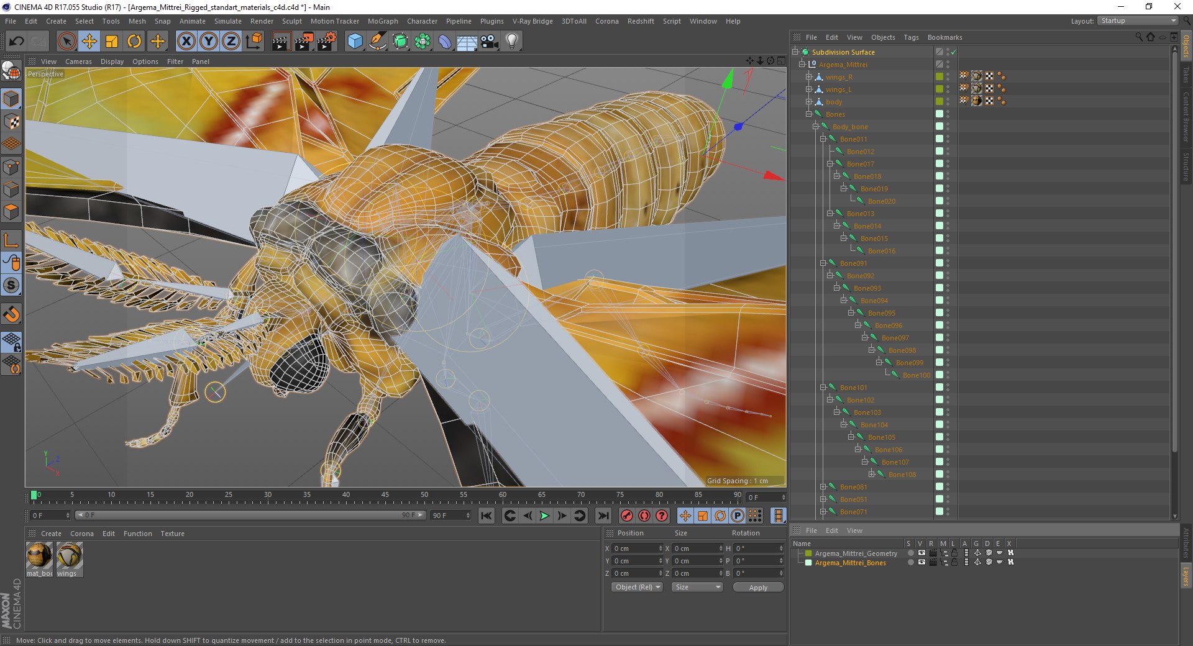This screenshot has width=1193, height=646.
Task: Click body object's layer color swatch
Action: (x=939, y=101)
